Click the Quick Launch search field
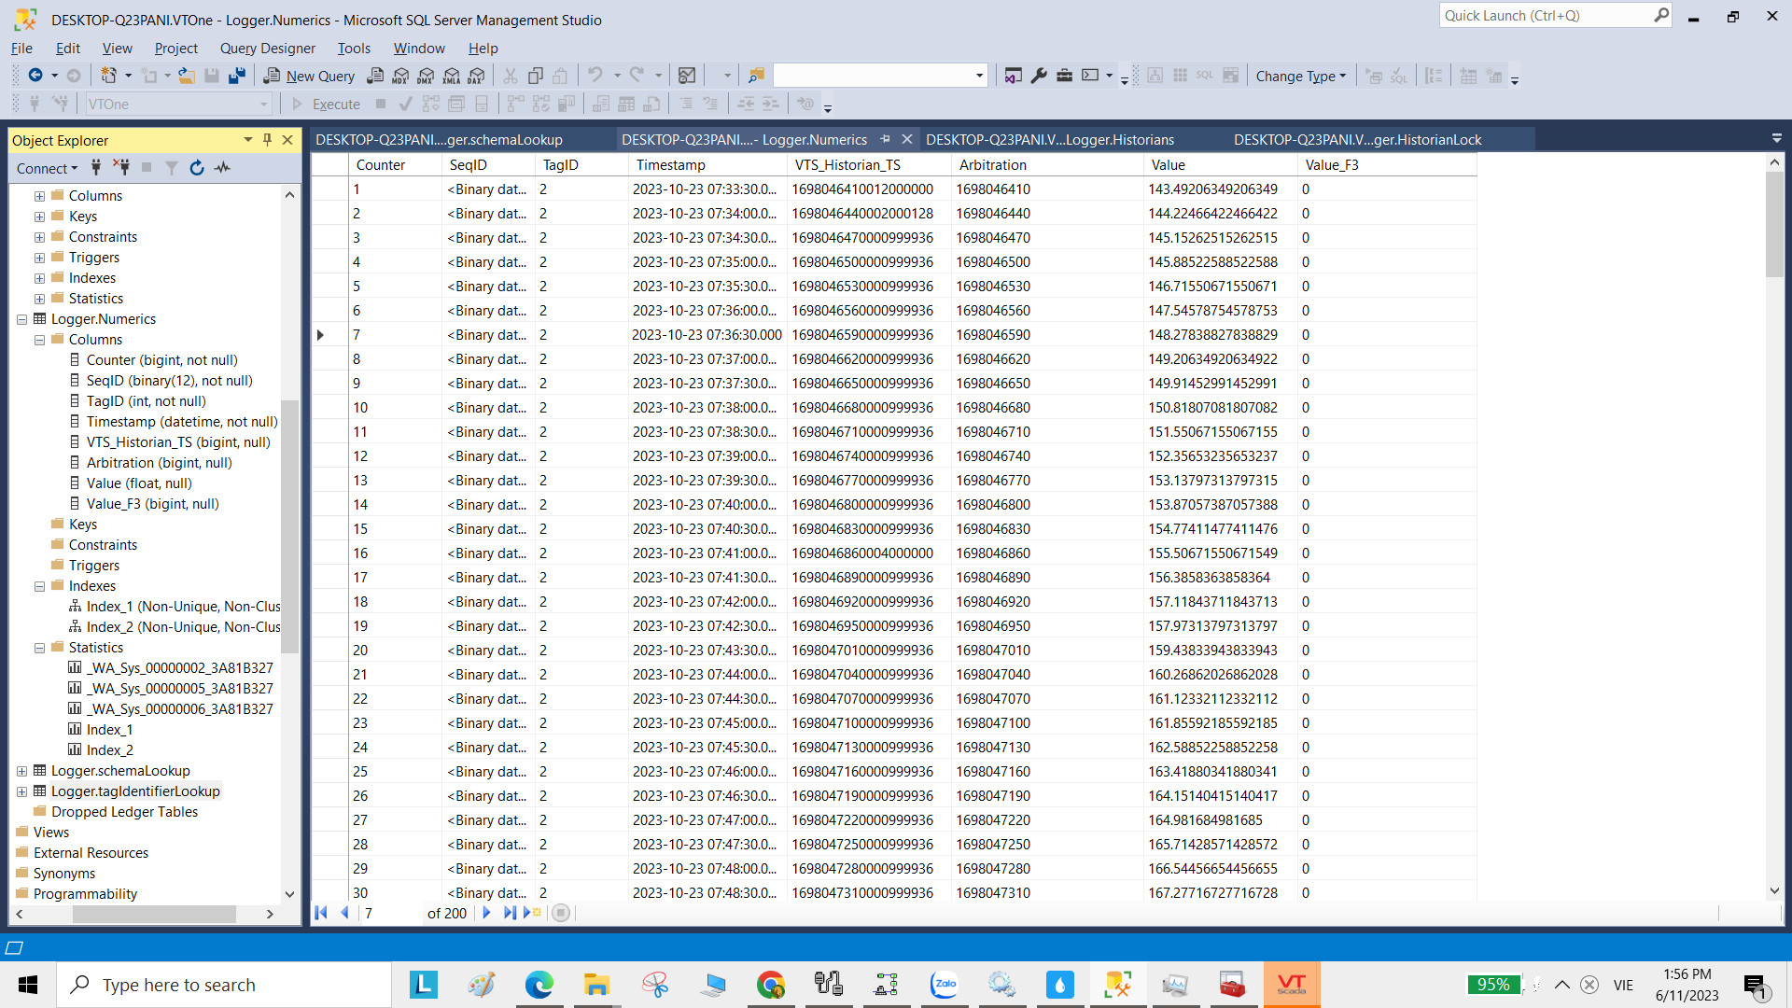The height and width of the screenshot is (1008, 1792). pyautogui.click(x=1545, y=16)
